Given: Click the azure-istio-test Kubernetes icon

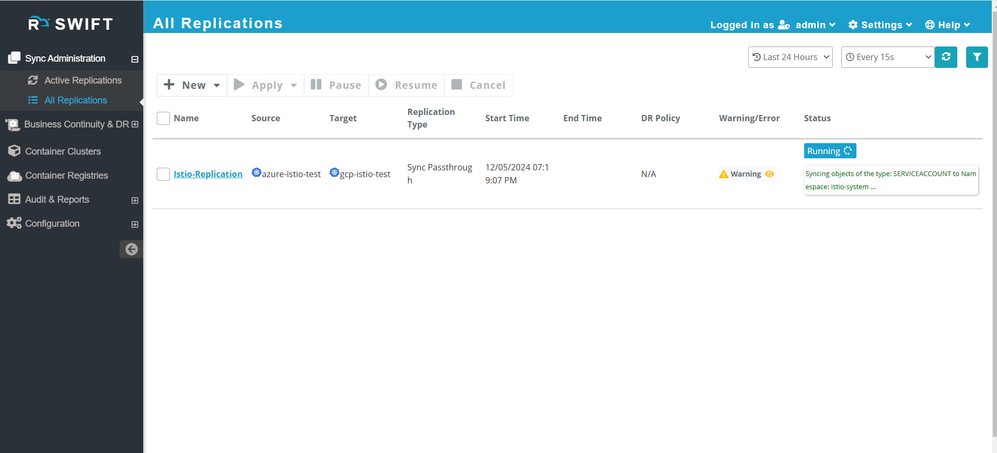Looking at the screenshot, I should point(257,172).
